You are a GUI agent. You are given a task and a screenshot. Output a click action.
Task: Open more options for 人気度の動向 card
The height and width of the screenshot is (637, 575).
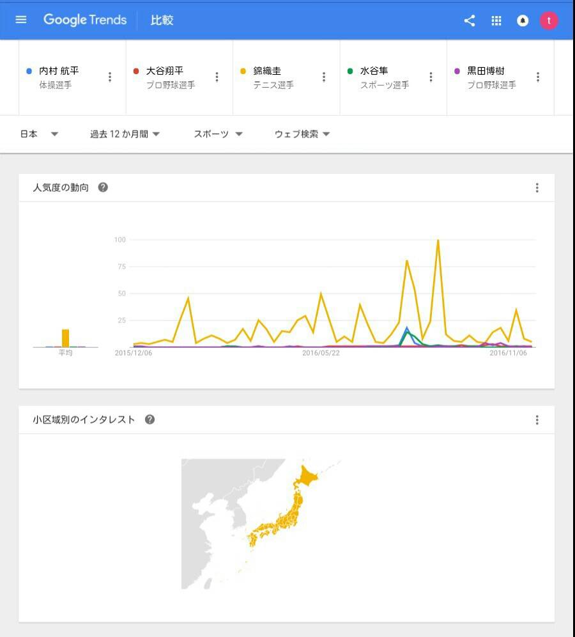point(537,187)
